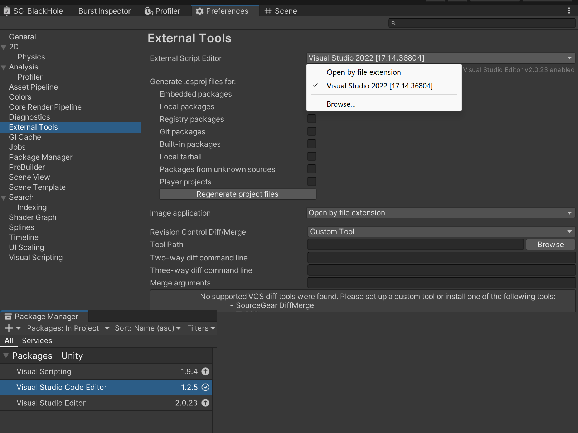Select Visual Scripting package row
This screenshot has height=433, width=578.
(x=106, y=371)
